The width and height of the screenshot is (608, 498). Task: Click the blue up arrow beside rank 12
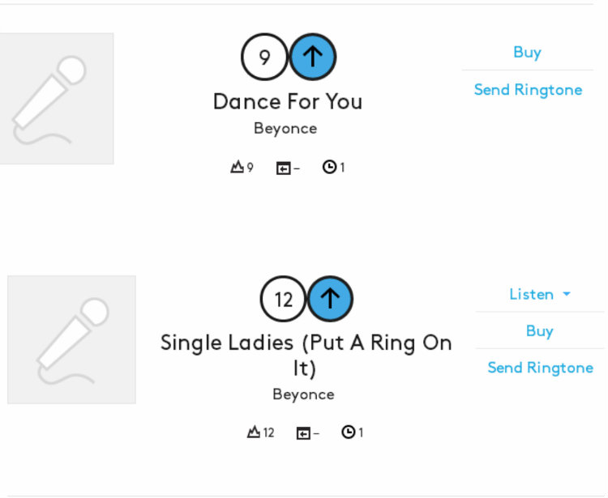pos(330,299)
